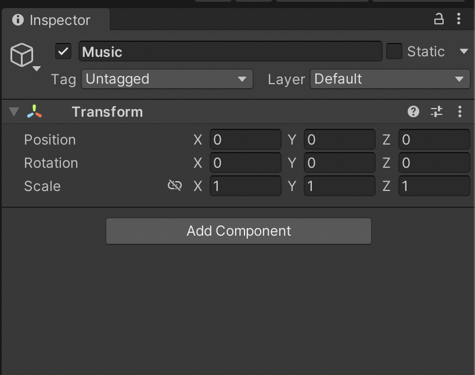The width and height of the screenshot is (475, 375).
Task: Enable the Static checkbox
Action: click(394, 51)
